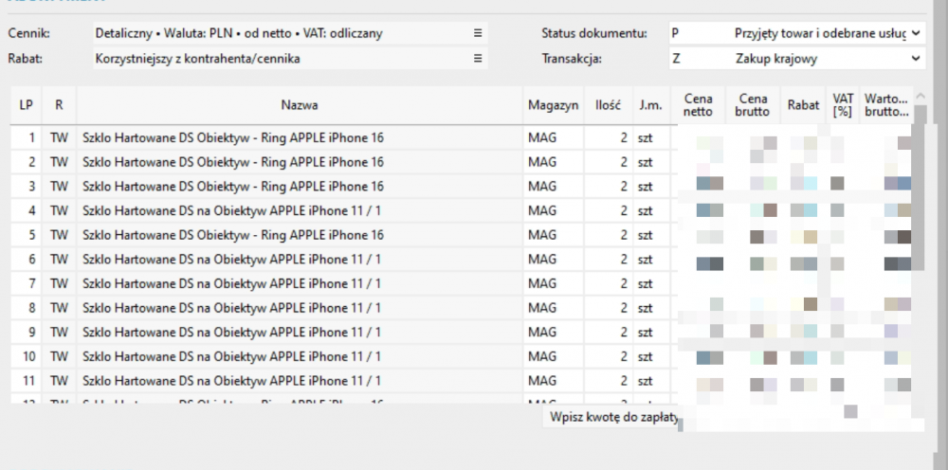Viewport: 948px width, 470px height.
Task: Select the product name in row 11
Action: [x=231, y=381]
